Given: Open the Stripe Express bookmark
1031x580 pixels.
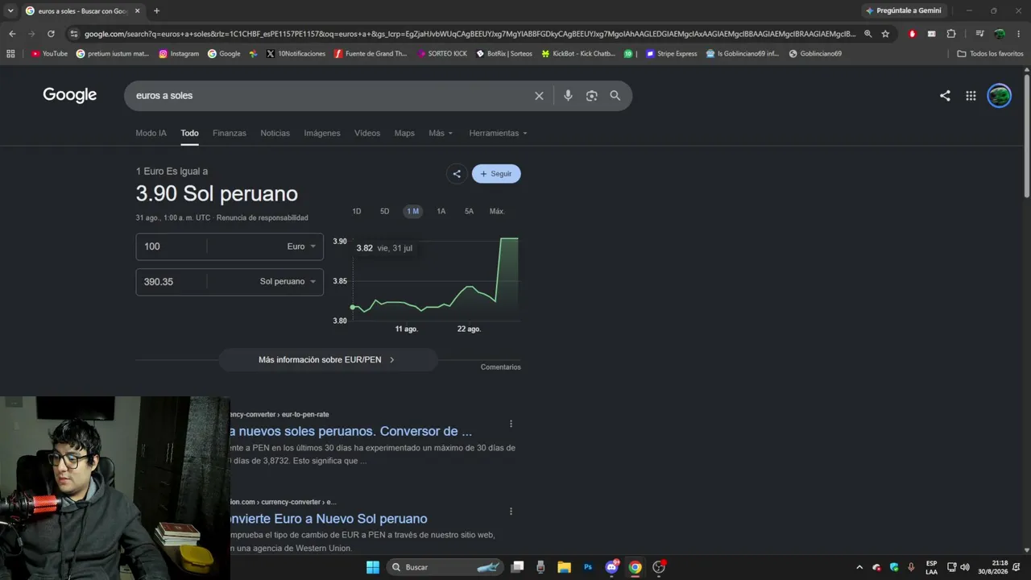Looking at the screenshot, I should pos(671,54).
